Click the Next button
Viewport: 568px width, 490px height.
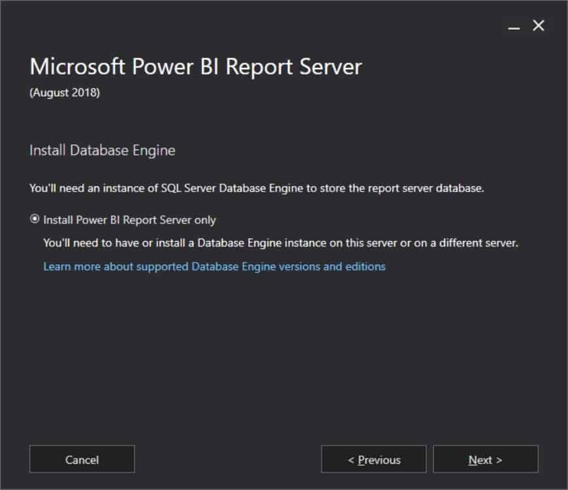486,459
